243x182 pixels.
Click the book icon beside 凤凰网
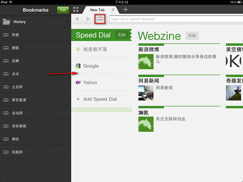click(6, 152)
